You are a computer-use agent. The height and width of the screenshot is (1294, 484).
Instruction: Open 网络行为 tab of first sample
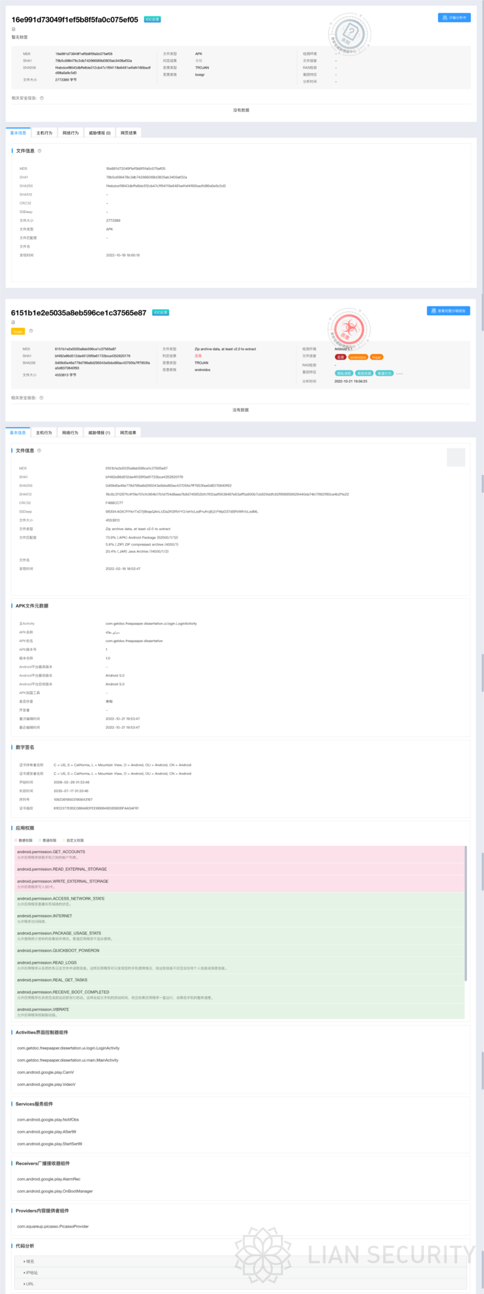coord(70,133)
